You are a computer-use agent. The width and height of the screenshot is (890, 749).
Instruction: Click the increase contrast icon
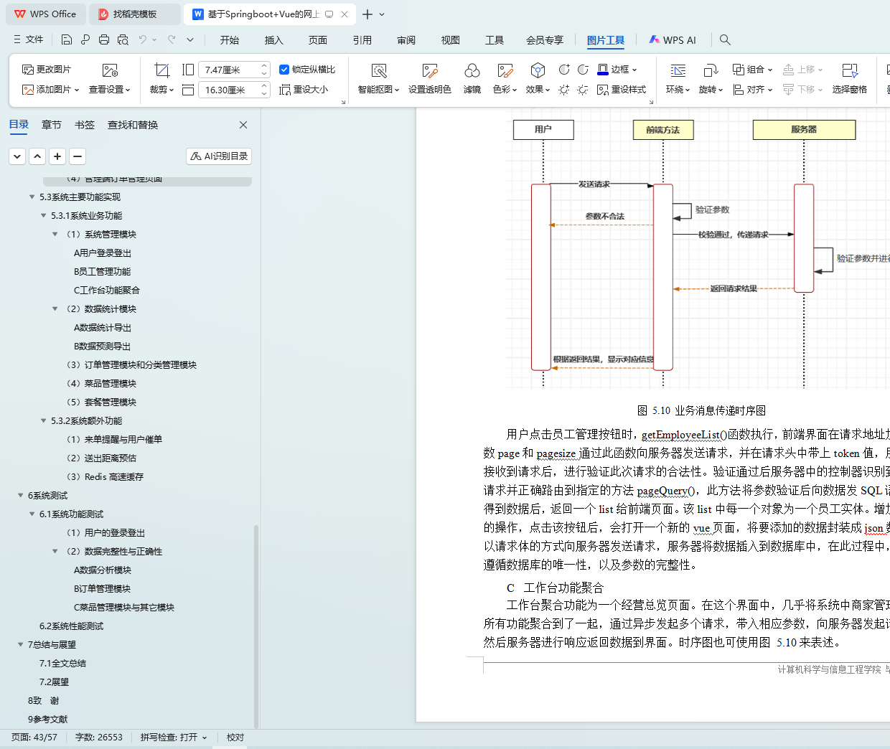point(564,70)
